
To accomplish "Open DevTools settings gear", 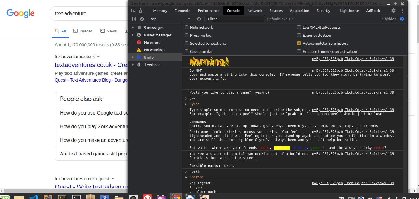I will point(393,11).
